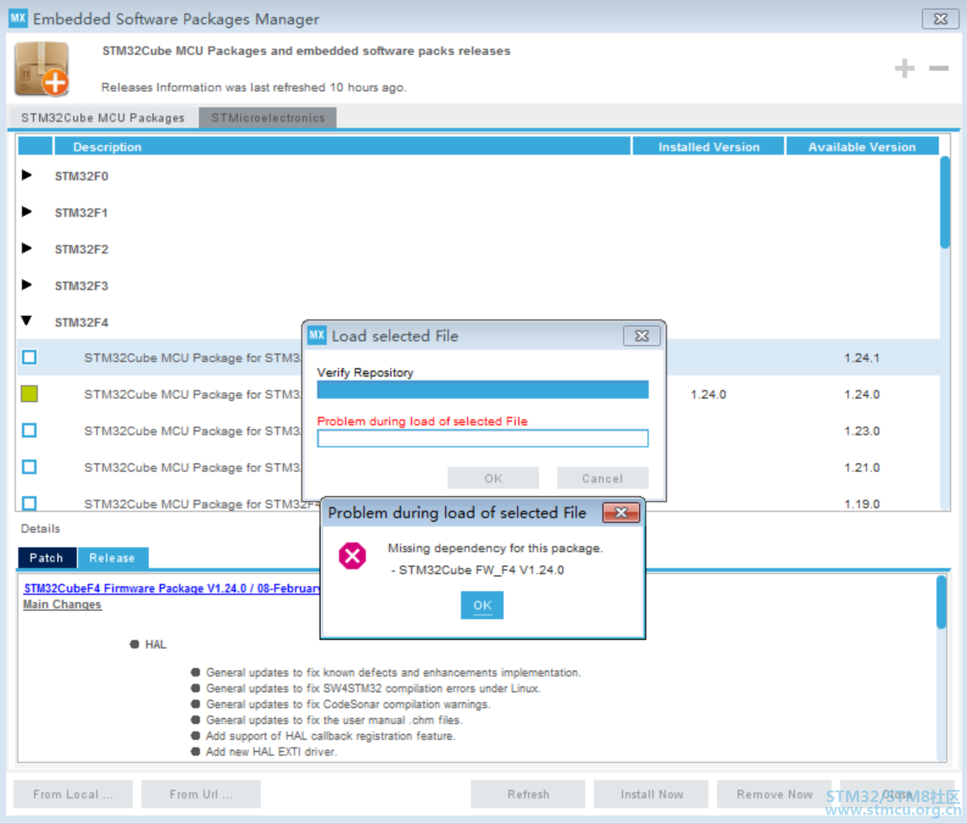Click the 'STM32Cube FW_F4 V1.24.0' dependency text
Screen dimensions: 967x824
point(482,570)
